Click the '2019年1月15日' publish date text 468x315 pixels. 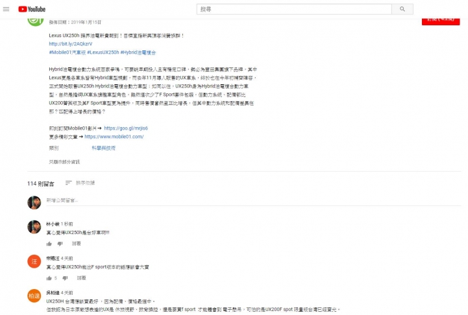(86, 22)
